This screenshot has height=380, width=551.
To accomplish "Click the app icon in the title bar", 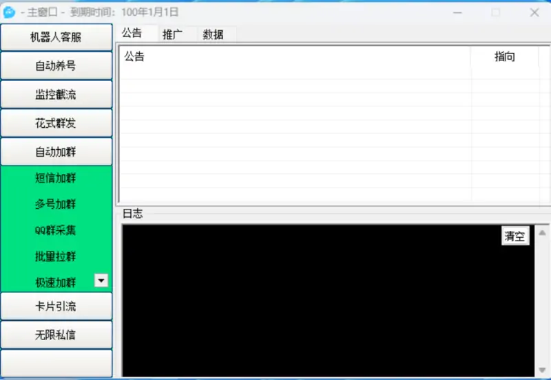I will coord(9,12).
